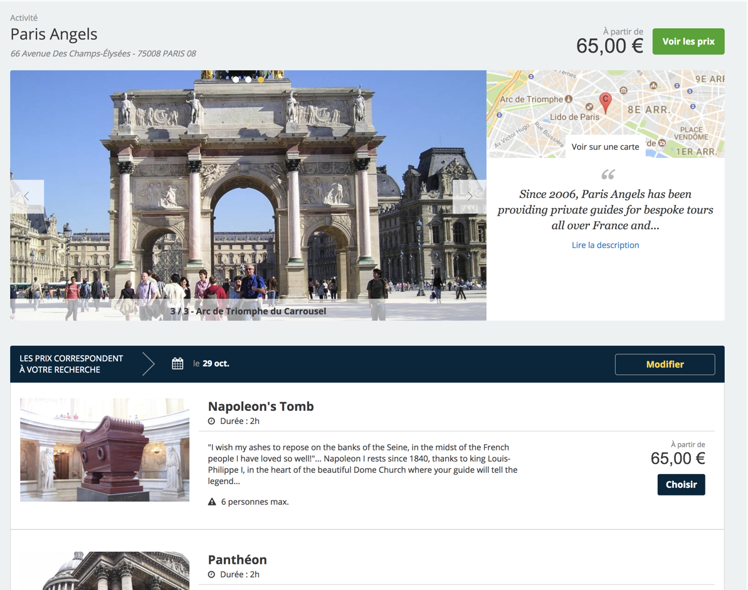Click the 3 / 3 photo caption
Image resolution: width=748 pixels, height=590 pixels.
[x=248, y=311]
